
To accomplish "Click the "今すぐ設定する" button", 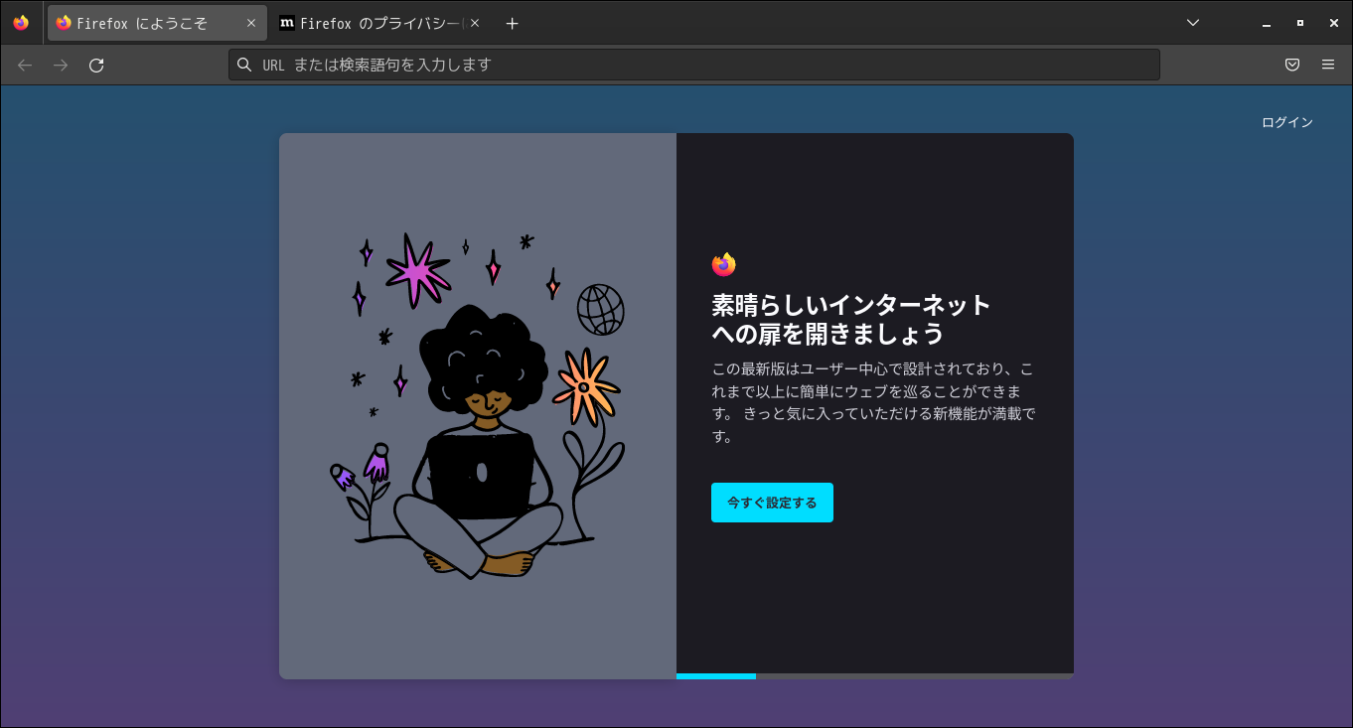I will point(772,503).
